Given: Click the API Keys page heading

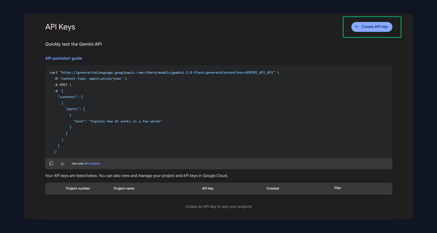Looking at the screenshot, I should (x=60, y=27).
